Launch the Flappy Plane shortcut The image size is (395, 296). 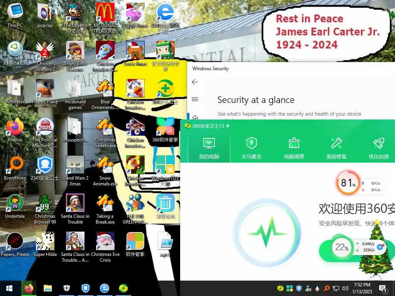pyautogui.click(x=45, y=92)
